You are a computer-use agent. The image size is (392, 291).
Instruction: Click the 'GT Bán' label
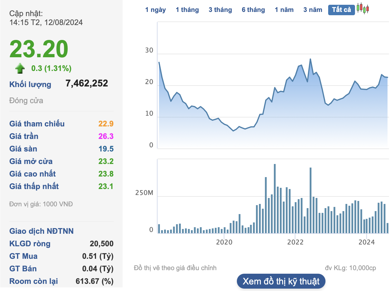pos(23,269)
